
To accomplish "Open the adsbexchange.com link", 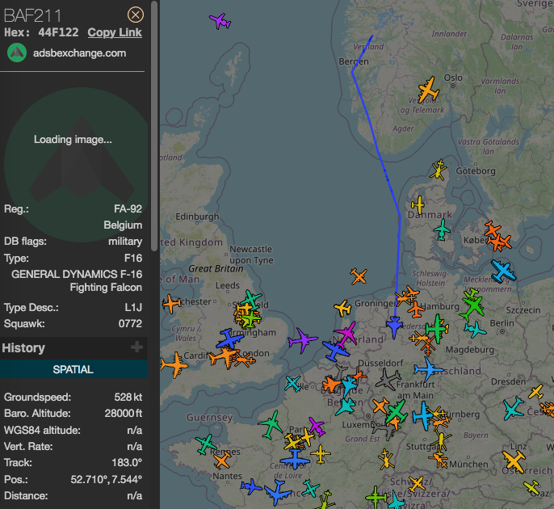I will pos(79,53).
